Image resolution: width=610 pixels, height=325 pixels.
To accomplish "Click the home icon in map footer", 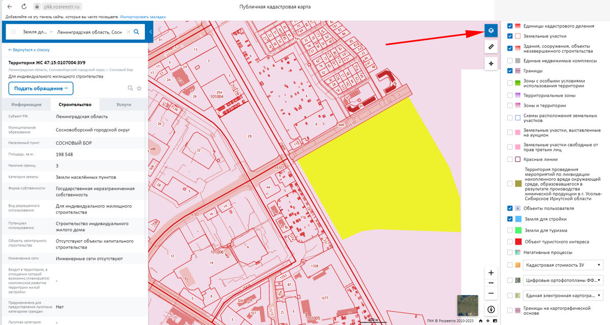I will [481, 320].
